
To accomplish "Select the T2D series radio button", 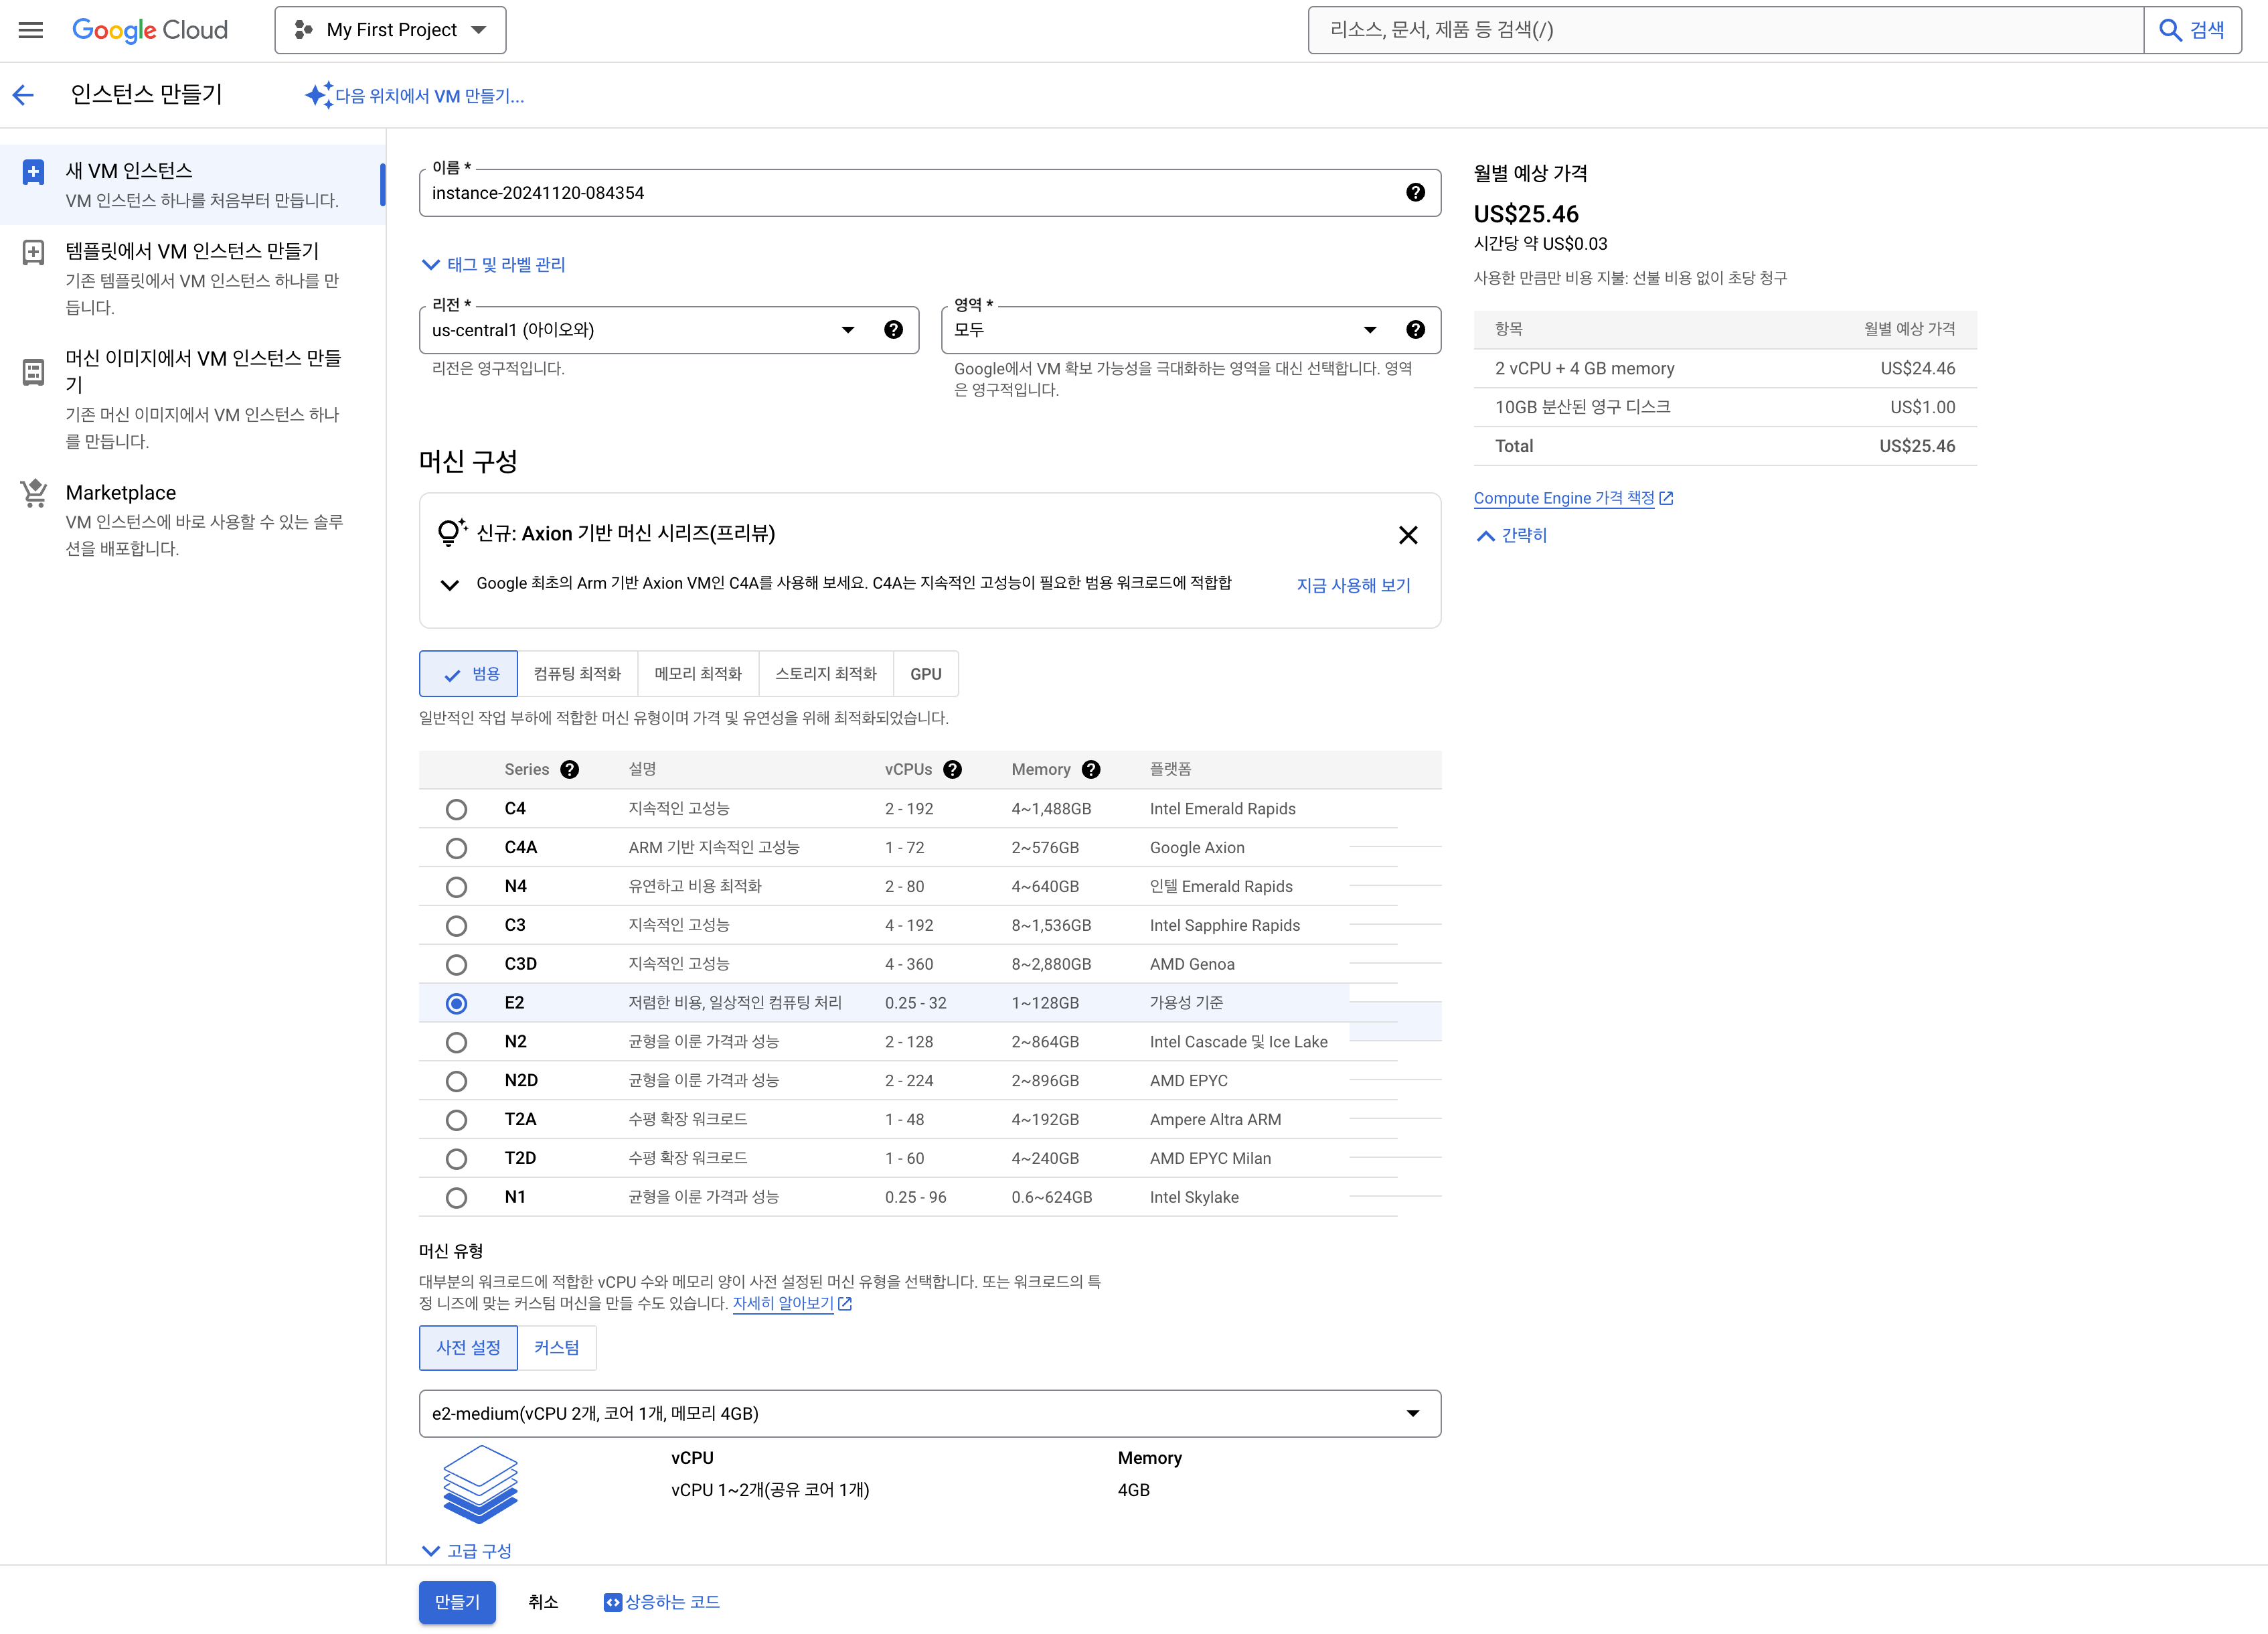I will (456, 1159).
